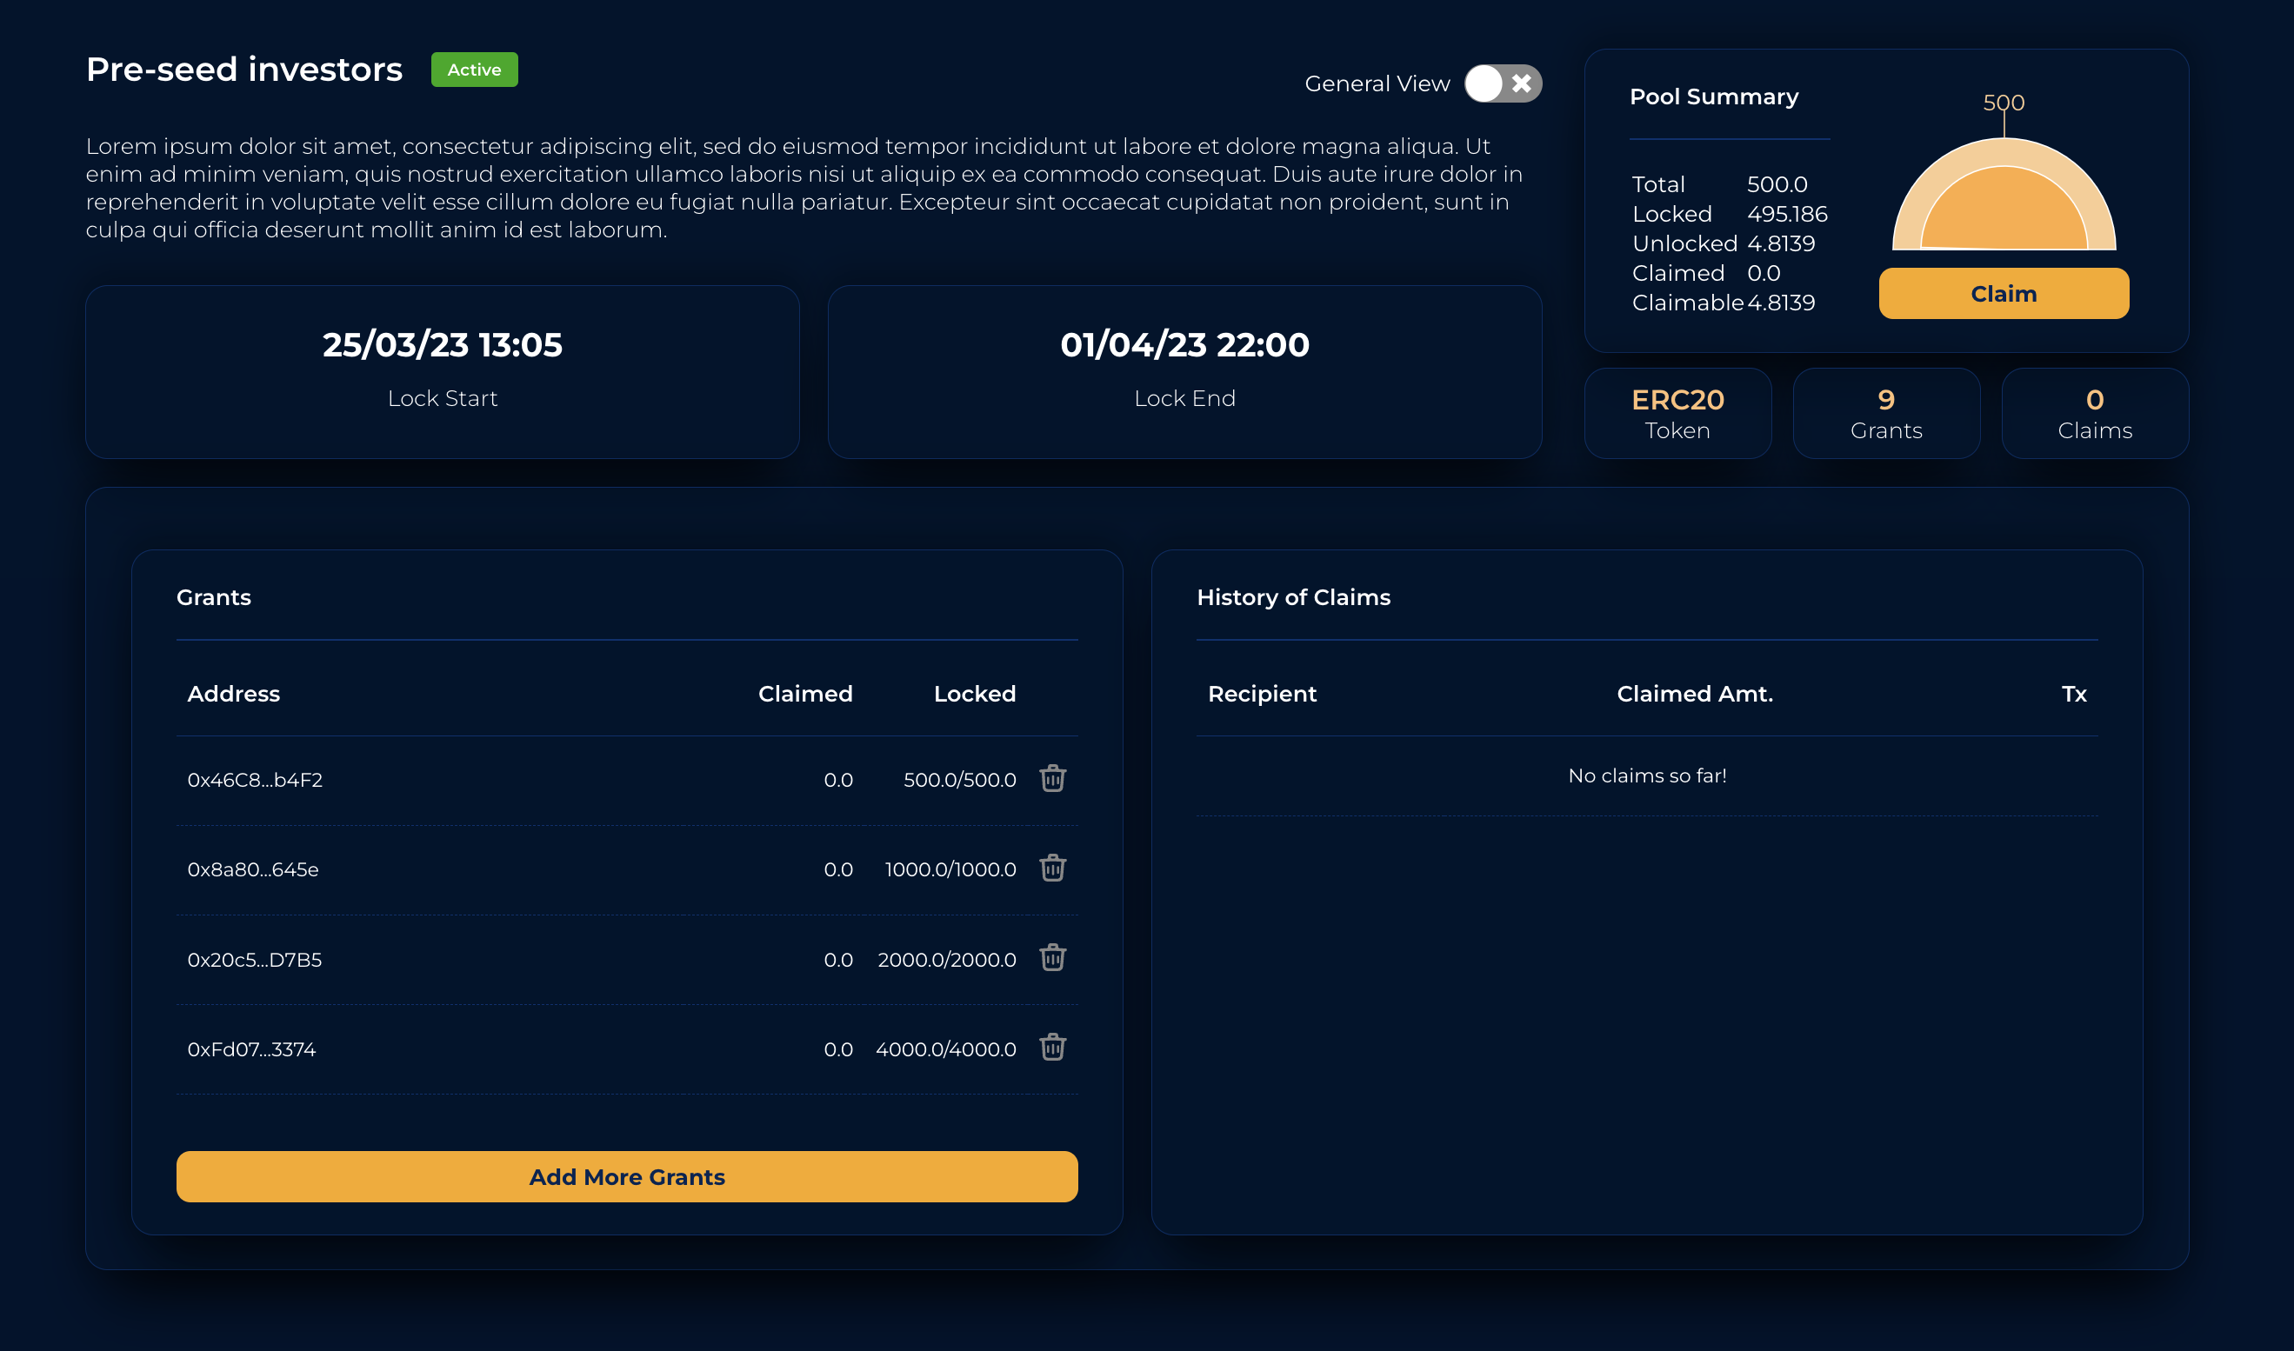Click the Address column header
This screenshot has width=2294, height=1351.
[x=233, y=694]
